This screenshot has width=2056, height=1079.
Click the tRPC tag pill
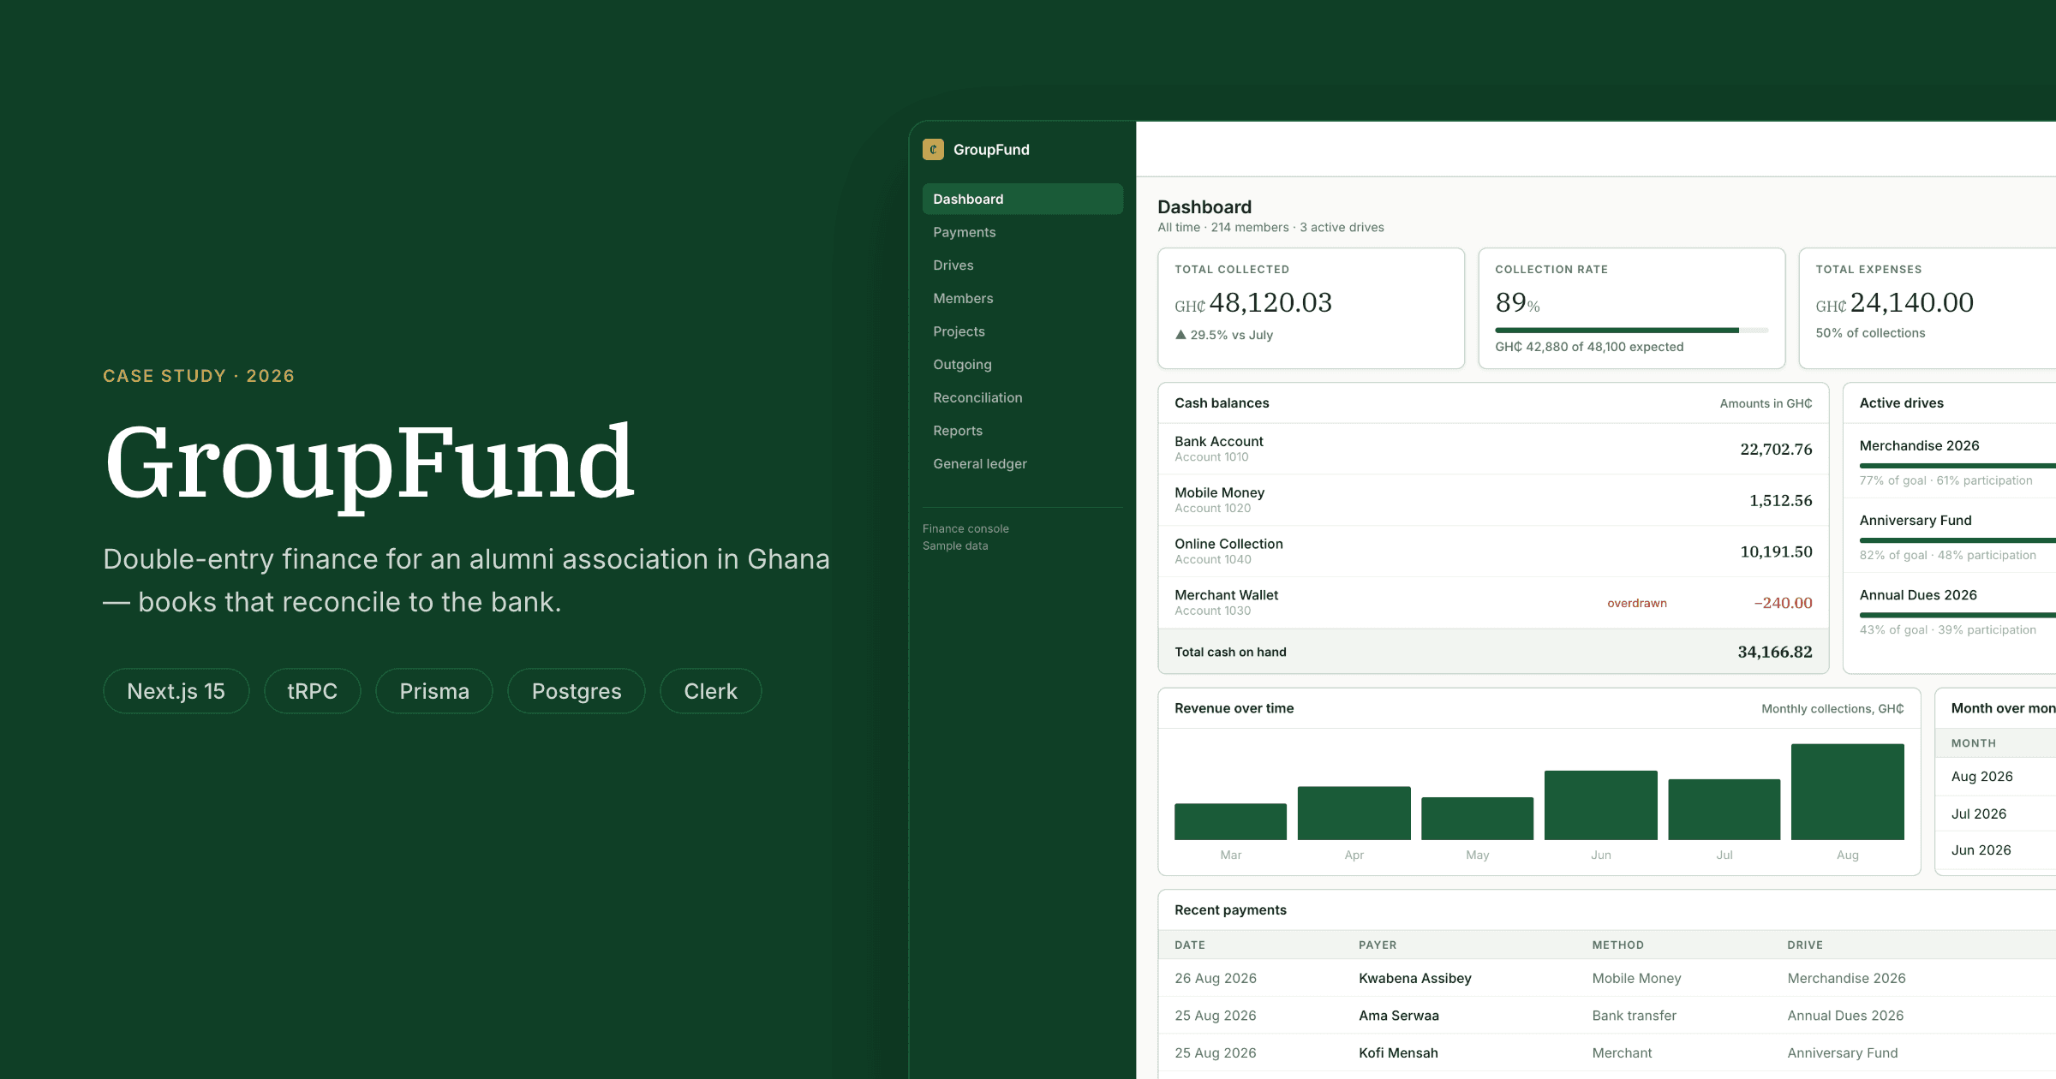[313, 691]
